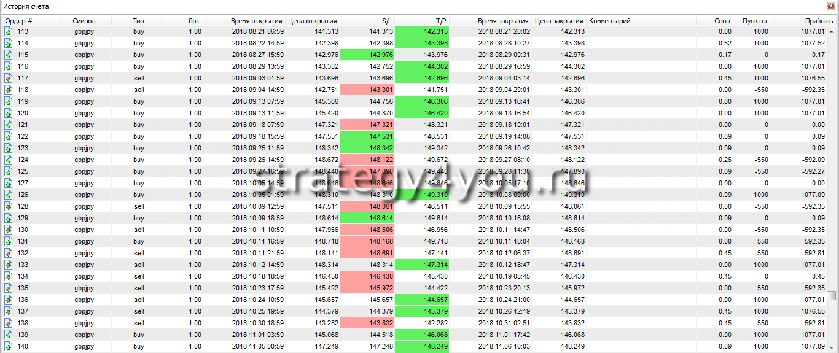Sort table by the Пункты header
Image resolution: width=839 pixels, height=353 pixels.
tap(755, 21)
